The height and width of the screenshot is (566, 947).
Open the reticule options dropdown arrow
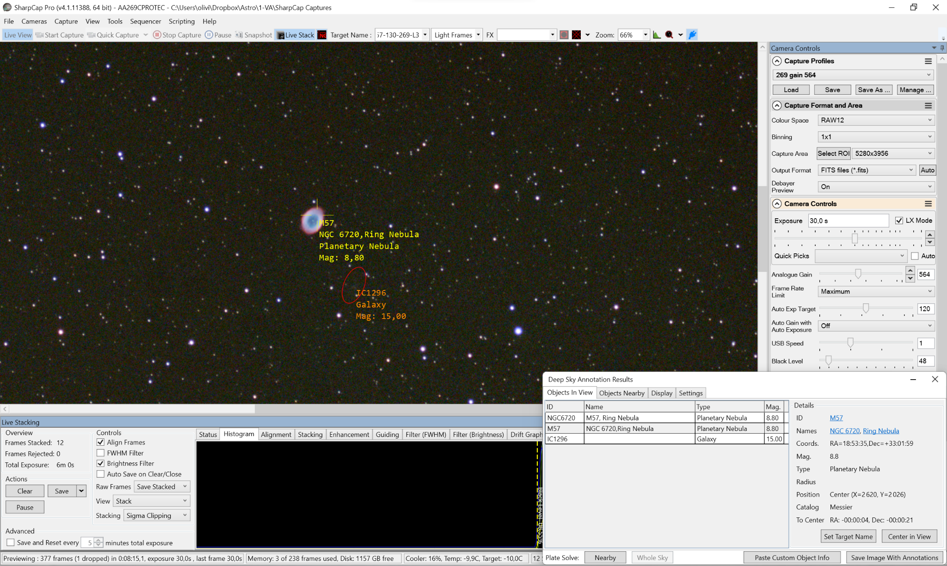click(588, 35)
